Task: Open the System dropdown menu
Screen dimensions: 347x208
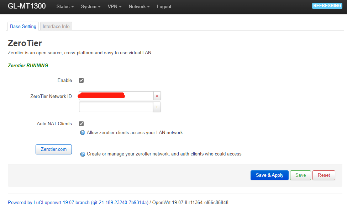Action: pos(90,7)
